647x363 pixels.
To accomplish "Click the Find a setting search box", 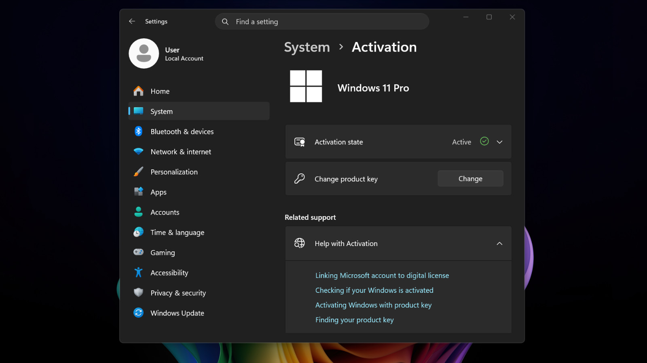I will point(322,21).
